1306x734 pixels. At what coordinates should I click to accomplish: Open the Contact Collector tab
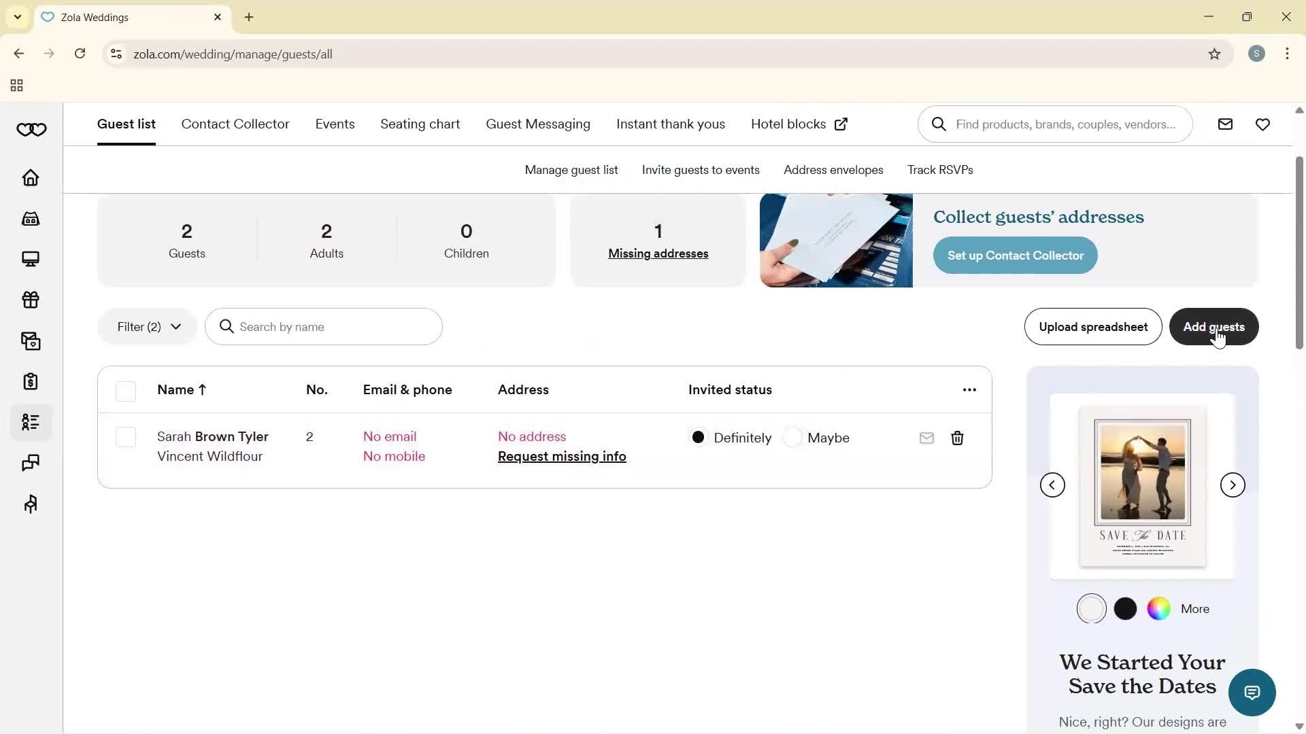(235, 124)
